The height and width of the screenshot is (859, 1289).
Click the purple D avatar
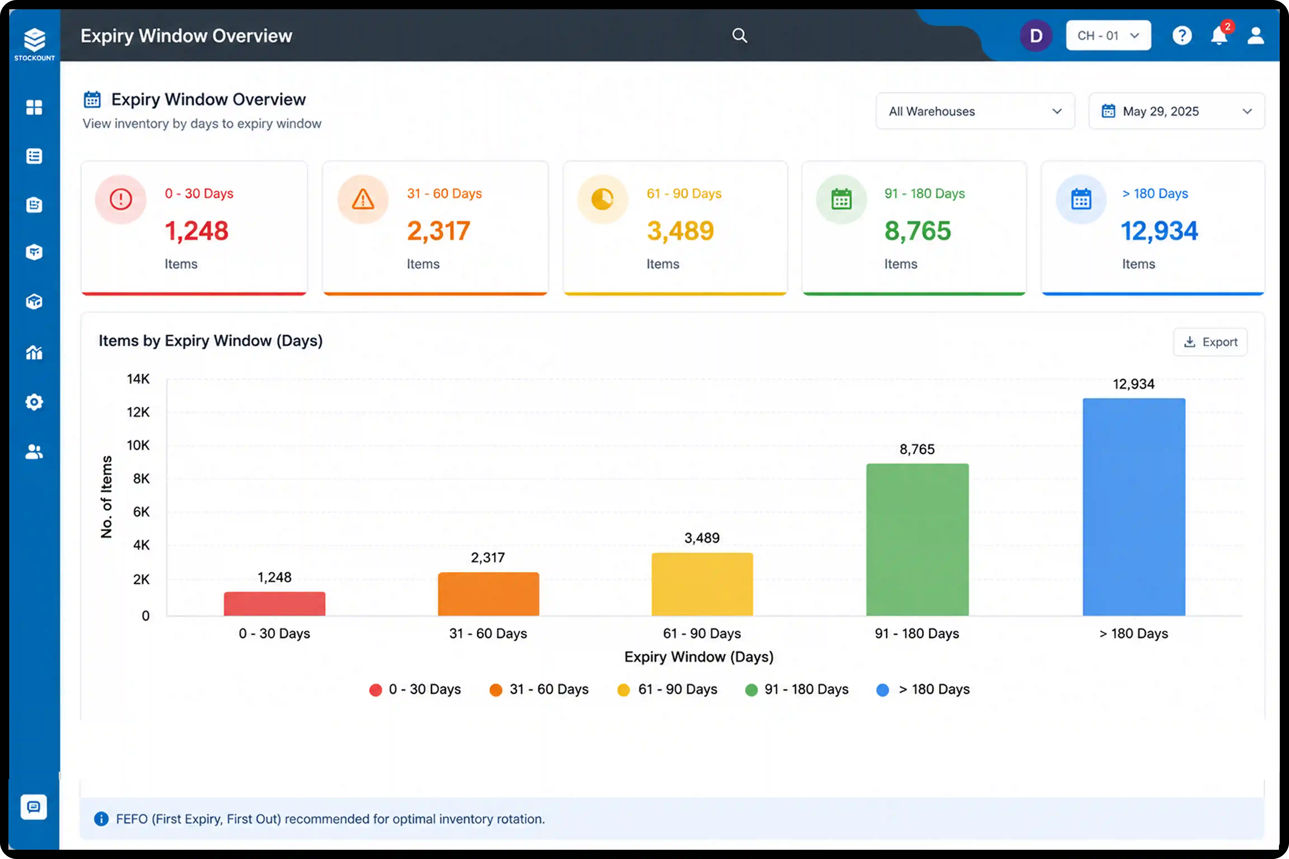(1036, 36)
